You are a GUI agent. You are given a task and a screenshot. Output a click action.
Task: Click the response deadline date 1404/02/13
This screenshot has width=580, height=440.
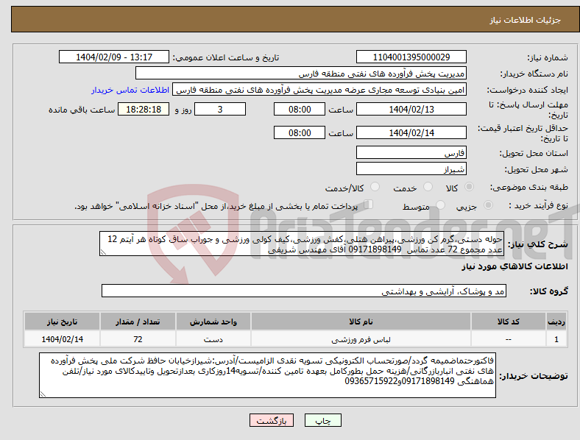411,109
